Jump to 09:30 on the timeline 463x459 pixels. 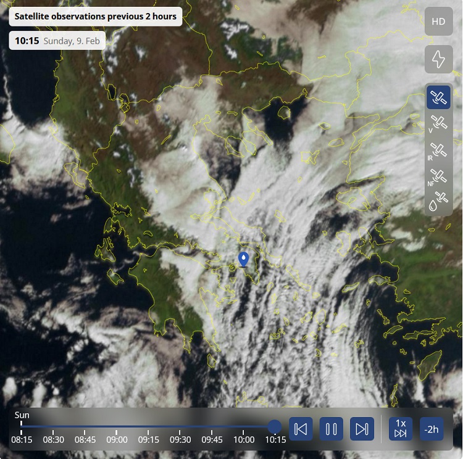tap(180, 439)
